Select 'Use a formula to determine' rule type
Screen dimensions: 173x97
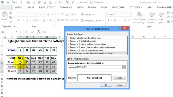pyautogui.click(x=97, y=53)
